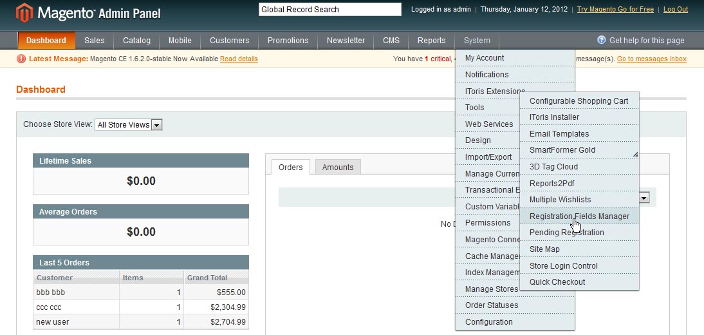Click the Last 5 Orders panel header
Image resolution: width=704 pixels, height=335 pixels.
click(x=141, y=263)
